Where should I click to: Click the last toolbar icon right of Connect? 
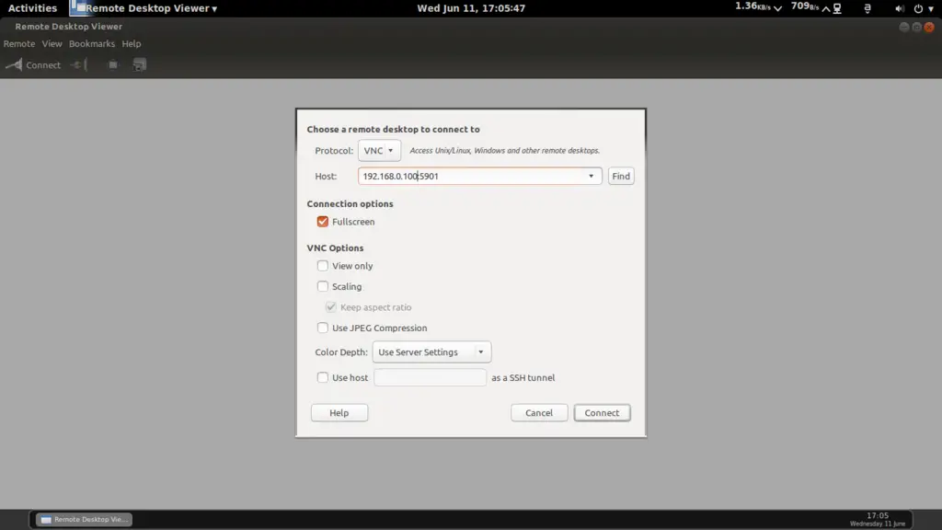140,65
